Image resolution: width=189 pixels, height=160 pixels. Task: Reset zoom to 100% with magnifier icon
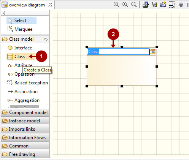point(125,5)
